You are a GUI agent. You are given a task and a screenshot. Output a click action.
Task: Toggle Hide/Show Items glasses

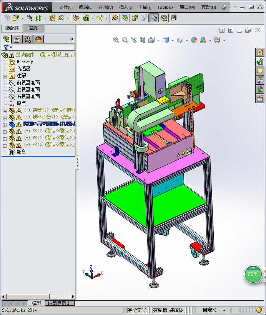[x=180, y=40]
